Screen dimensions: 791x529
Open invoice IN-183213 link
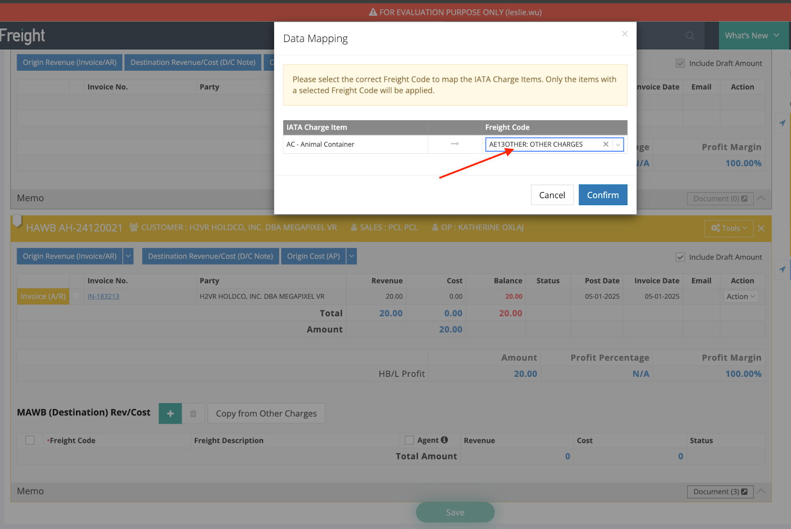[103, 297]
